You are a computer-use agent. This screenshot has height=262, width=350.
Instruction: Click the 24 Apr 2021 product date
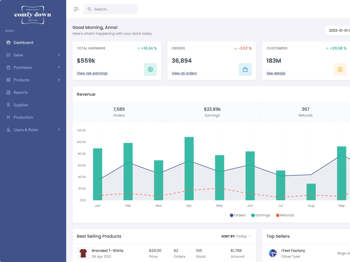(101, 257)
